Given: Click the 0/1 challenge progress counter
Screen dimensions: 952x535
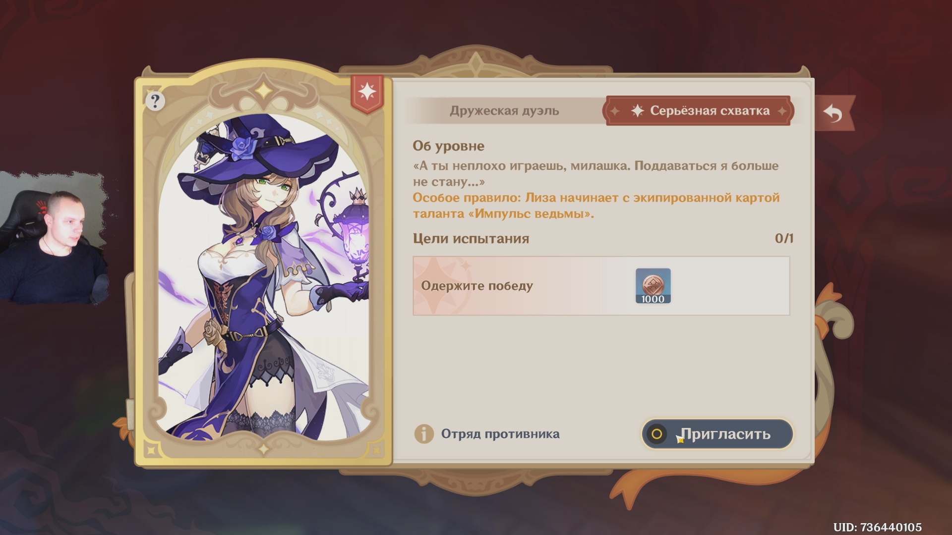Looking at the screenshot, I should tap(784, 238).
